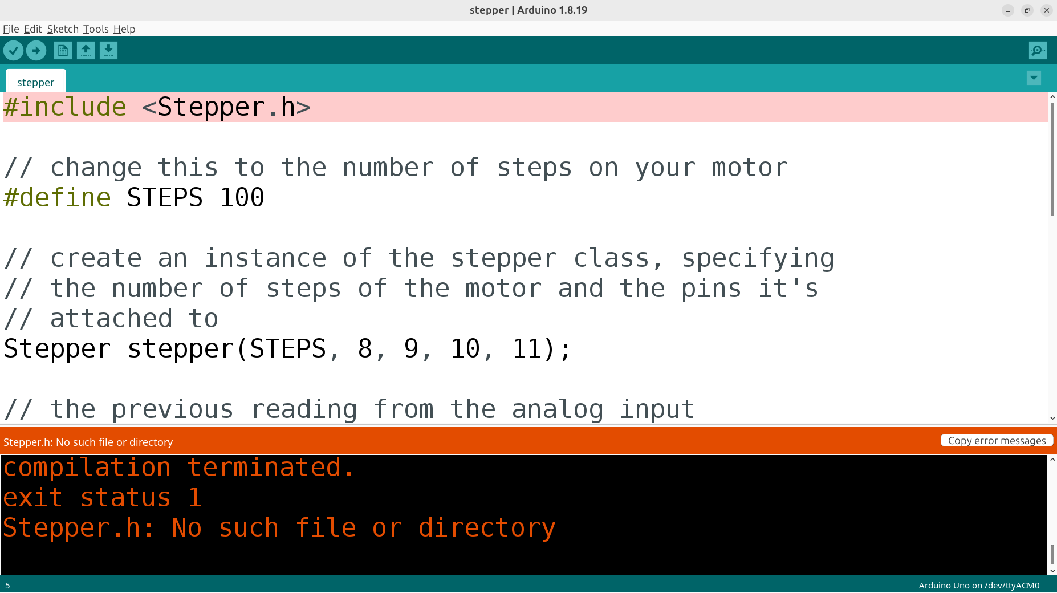Create a new sketch with New icon
Image resolution: width=1057 pixels, height=593 pixels.
(x=63, y=51)
